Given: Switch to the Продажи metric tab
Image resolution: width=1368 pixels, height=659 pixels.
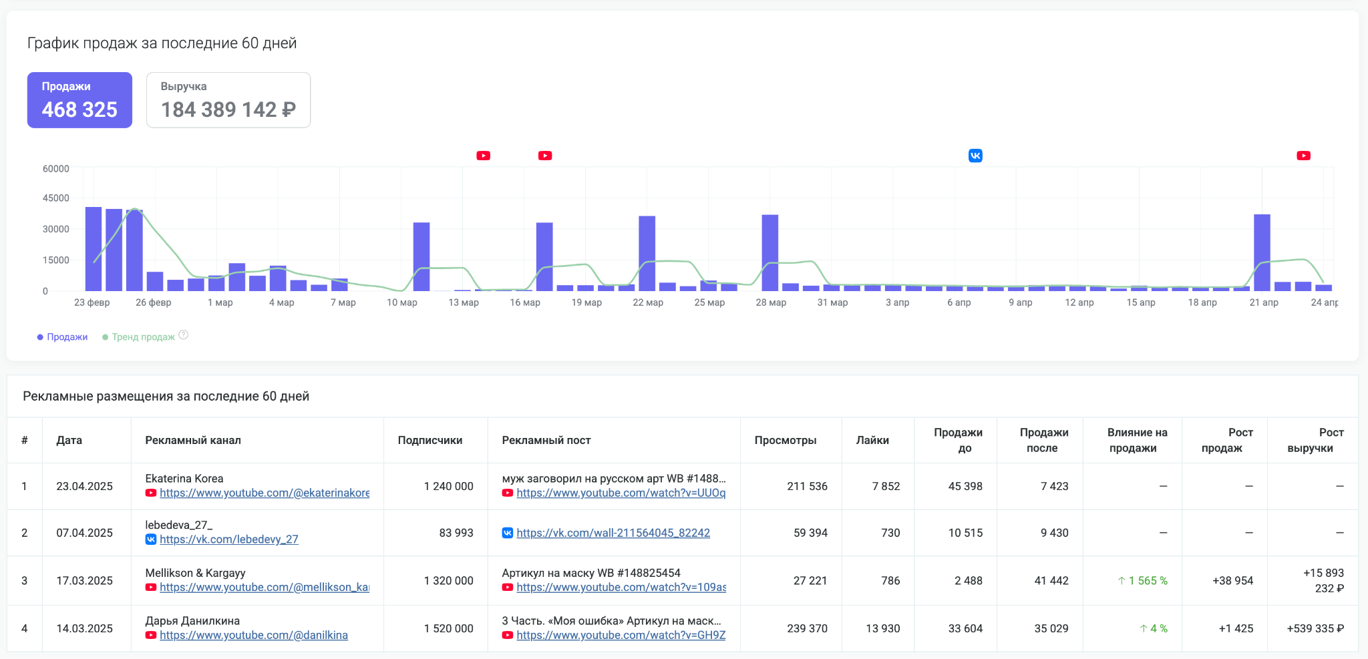Looking at the screenshot, I should [x=79, y=100].
